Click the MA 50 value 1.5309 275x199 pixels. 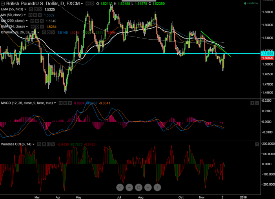point(49,15)
